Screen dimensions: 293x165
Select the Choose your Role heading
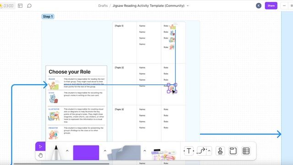70,72
